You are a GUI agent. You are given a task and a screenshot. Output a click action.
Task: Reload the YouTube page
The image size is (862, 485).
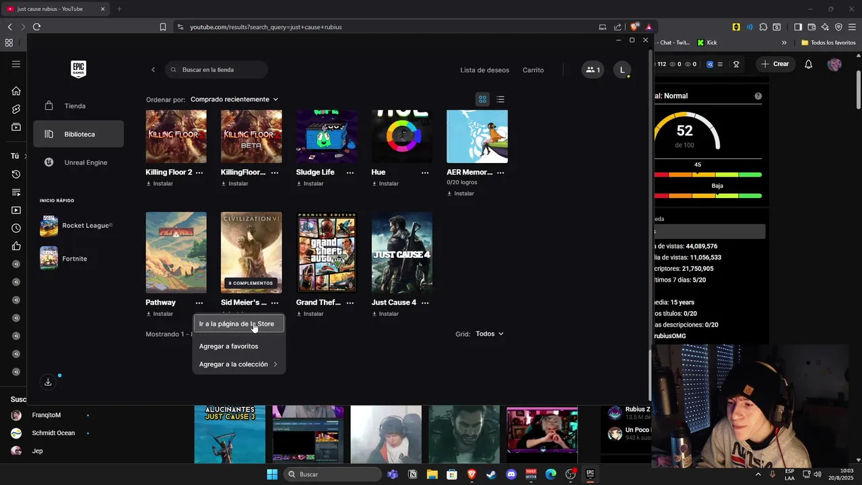pos(36,27)
